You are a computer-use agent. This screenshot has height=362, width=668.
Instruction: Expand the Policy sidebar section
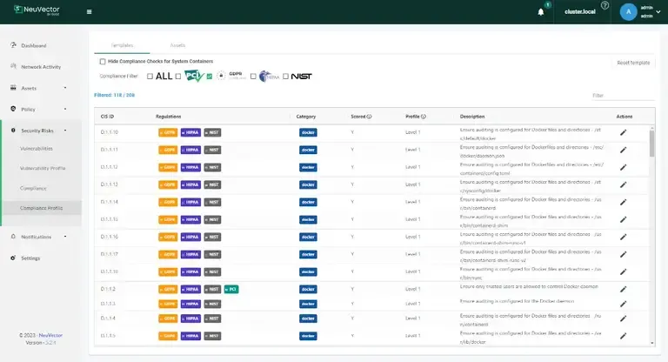pyautogui.click(x=41, y=109)
